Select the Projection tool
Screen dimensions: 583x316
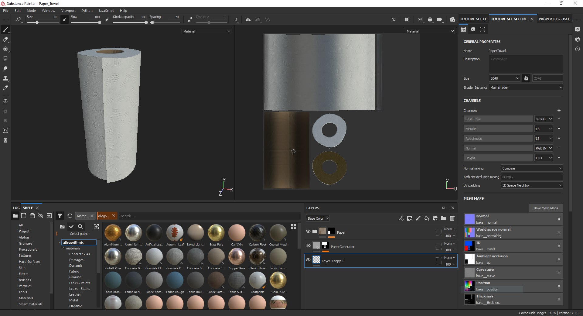5,49
